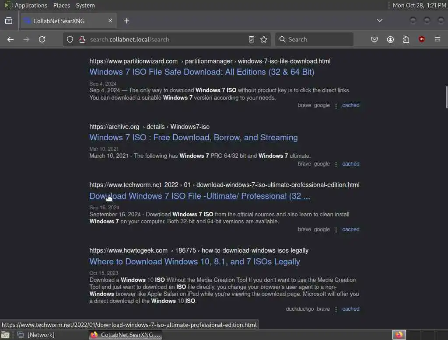This screenshot has width=448, height=340.
Task: Open the tracking protection shield icon
Action: [x=70, y=39]
